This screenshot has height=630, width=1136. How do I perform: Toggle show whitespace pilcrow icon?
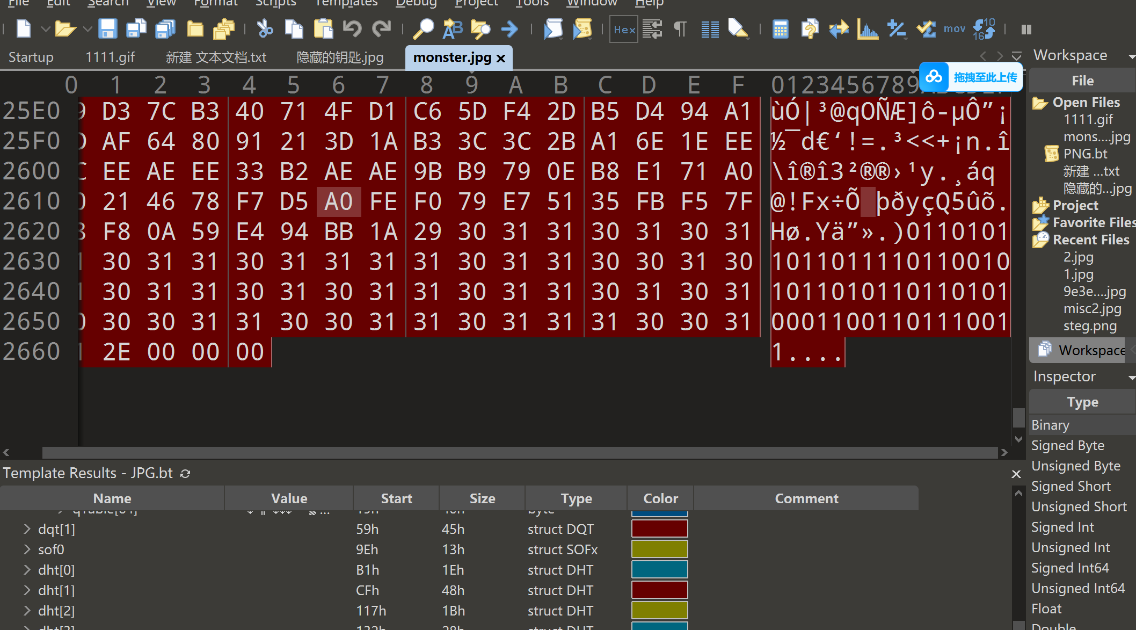(x=680, y=29)
